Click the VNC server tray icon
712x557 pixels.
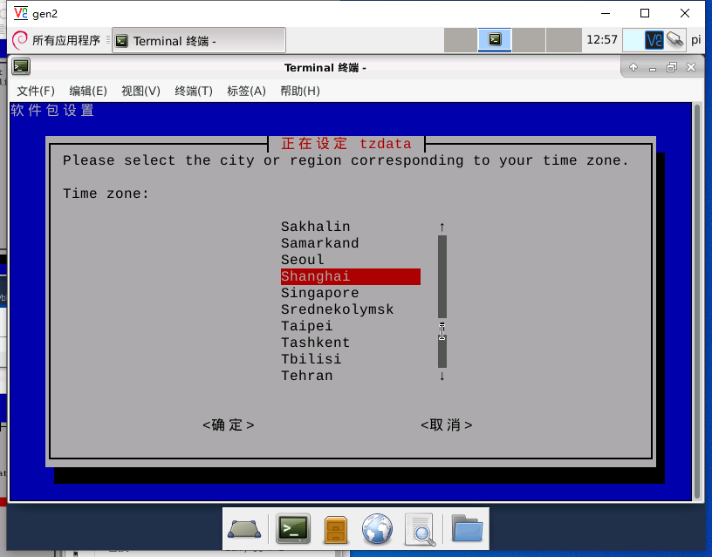[654, 40]
